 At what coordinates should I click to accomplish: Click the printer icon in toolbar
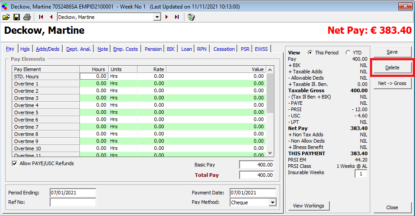pyautogui.click(x=27, y=17)
